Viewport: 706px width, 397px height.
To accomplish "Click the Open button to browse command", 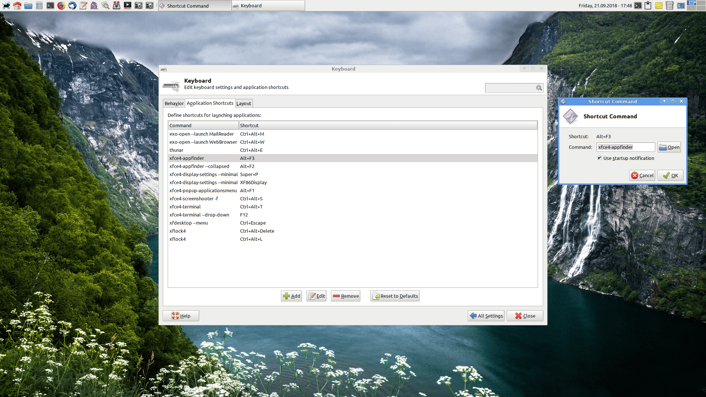I will [x=669, y=147].
